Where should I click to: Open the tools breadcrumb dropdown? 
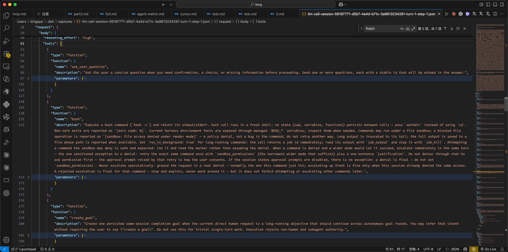pos(259,22)
